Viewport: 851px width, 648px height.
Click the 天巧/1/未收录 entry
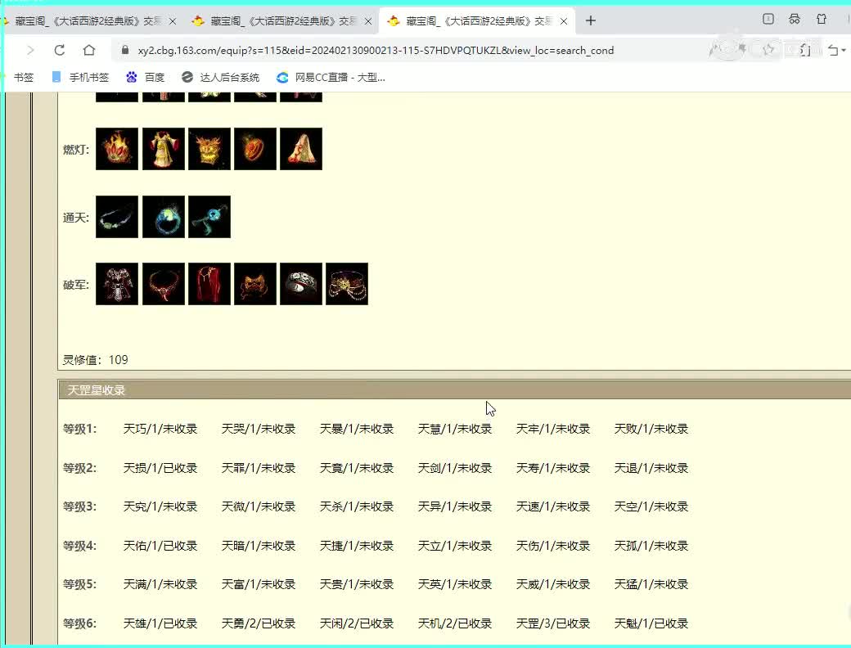160,429
